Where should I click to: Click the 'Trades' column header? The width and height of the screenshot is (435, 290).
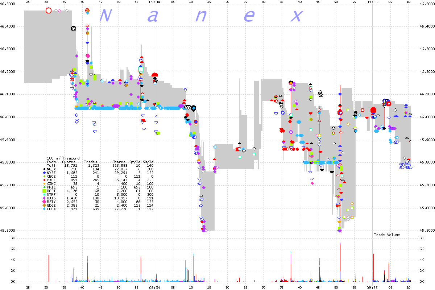click(x=91, y=162)
